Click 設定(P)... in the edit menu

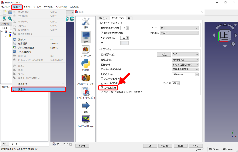point(39,90)
